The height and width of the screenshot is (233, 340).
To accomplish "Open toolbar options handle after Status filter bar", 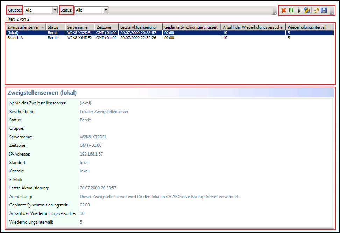I will click(x=275, y=10).
